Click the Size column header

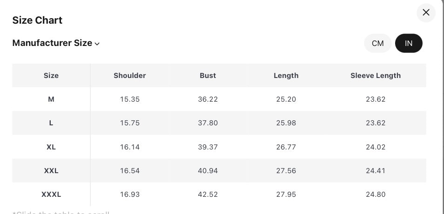[51, 75]
